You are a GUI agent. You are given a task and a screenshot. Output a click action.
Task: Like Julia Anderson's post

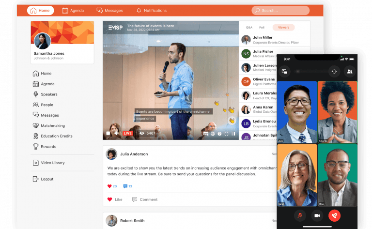tap(115, 199)
